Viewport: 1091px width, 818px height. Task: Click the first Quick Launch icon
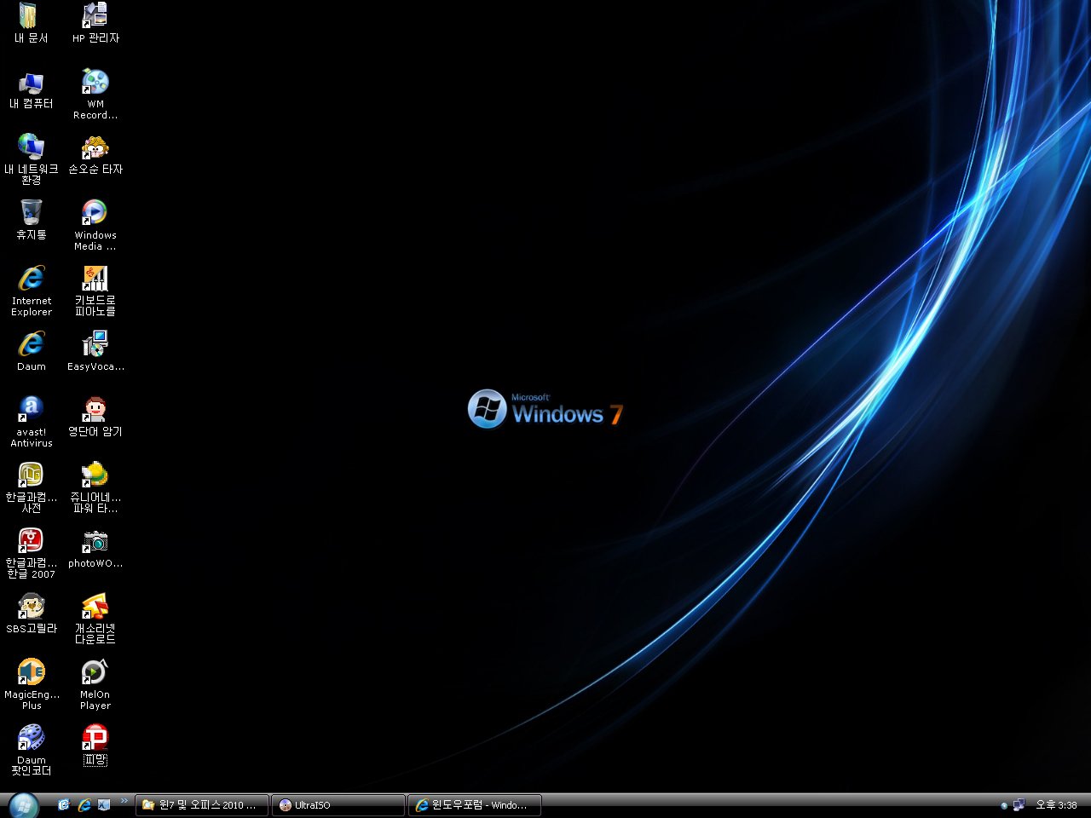64,804
